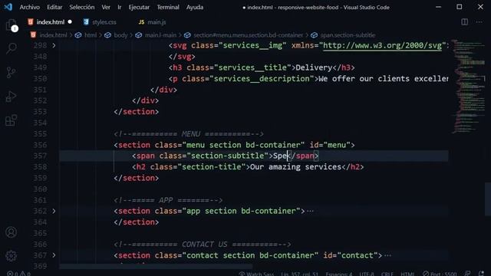Open the Archivo menu
The width and height of the screenshot is (491, 276).
[x=29, y=7]
